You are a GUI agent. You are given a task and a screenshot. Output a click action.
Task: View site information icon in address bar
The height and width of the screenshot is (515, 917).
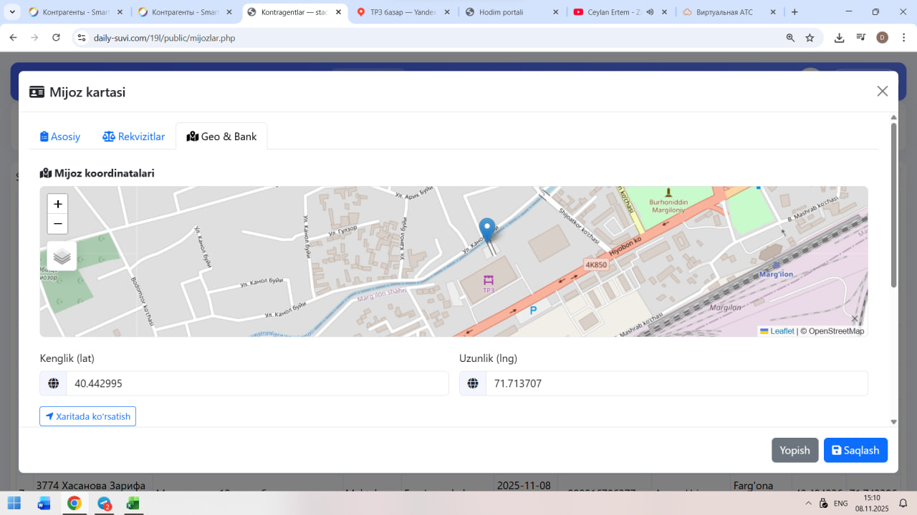pyautogui.click(x=81, y=38)
